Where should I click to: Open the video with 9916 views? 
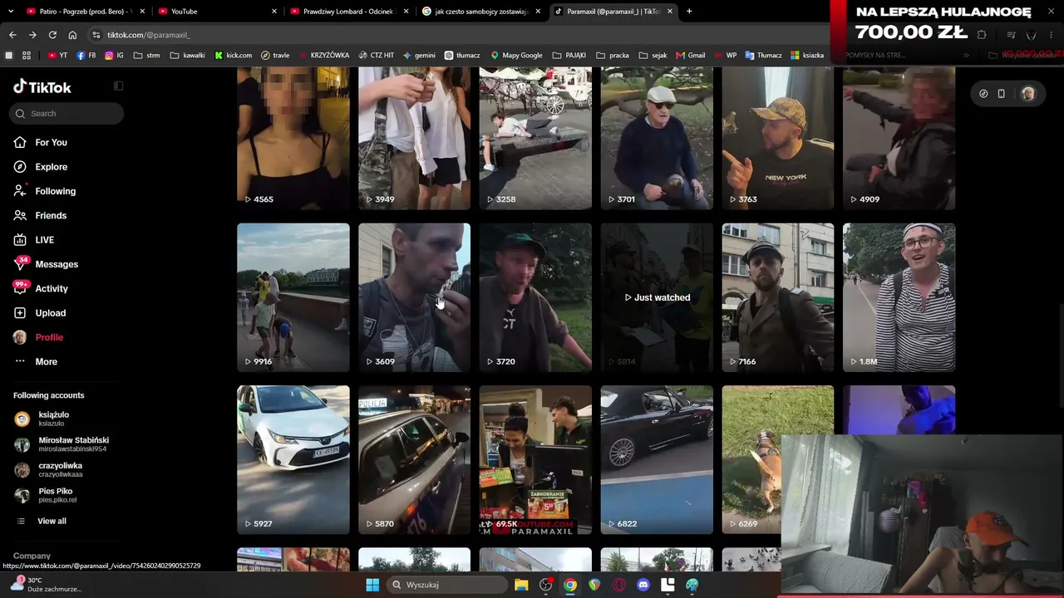[x=293, y=297]
